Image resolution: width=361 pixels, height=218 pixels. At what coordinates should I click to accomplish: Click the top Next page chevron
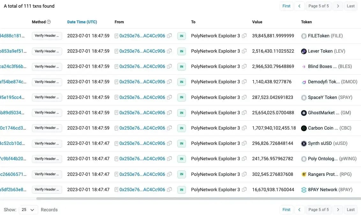338,6
